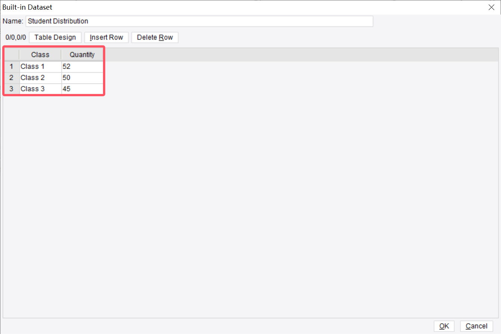Select the Quantity cell showing 52
The image size is (501, 334).
pyautogui.click(x=82, y=66)
